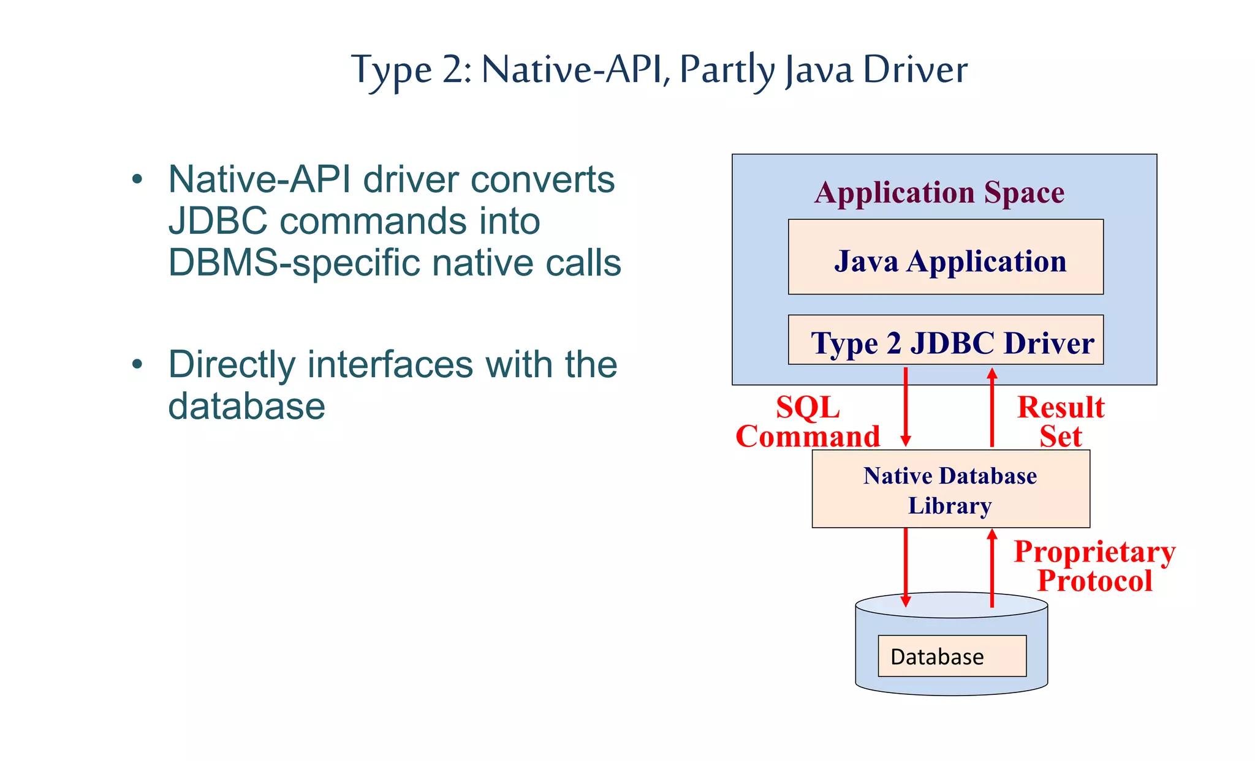Select the Java Application box
The image size is (1255, 761).
(x=946, y=257)
